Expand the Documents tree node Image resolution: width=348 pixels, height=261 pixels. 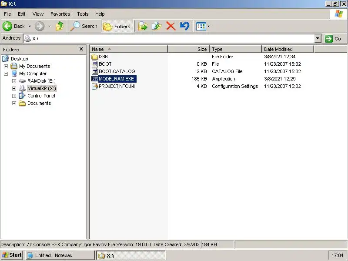point(14,103)
